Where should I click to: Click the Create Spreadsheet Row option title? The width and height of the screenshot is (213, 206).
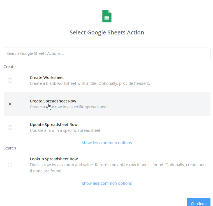pyautogui.click(x=53, y=101)
